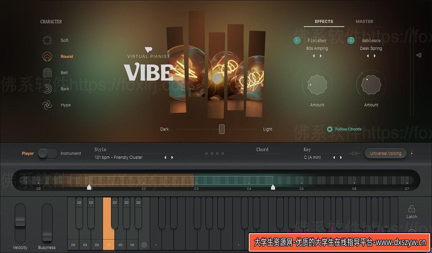
Task: Click the Dark-Light tone slider handle
Action: pos(222,129)
